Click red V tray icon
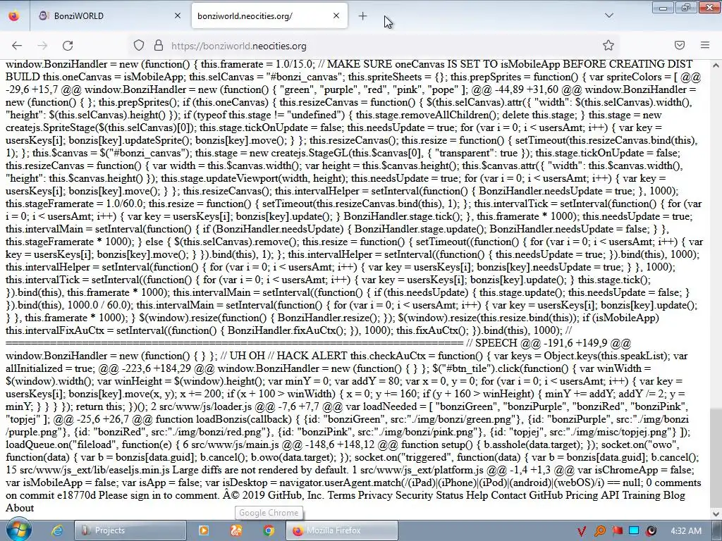Image resolution: width=722 pixels, height=541 pixels. tap(582, 531)
